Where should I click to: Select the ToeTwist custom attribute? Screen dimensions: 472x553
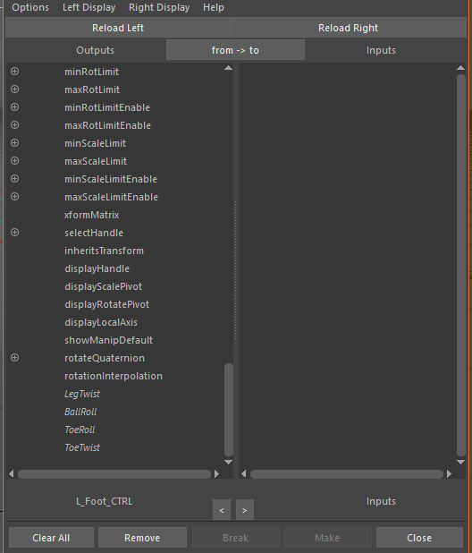point(82,447)
